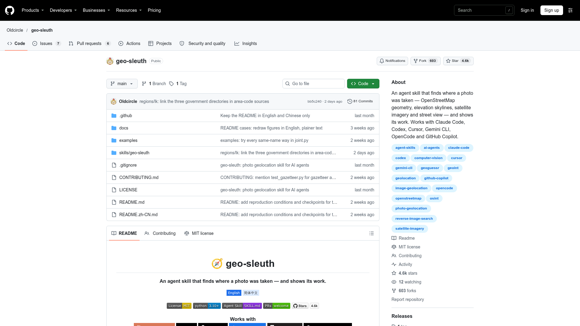Viewport: 580px width, 326px height.
Task: Switch README to 简体中文 badge
Action: 251,293
